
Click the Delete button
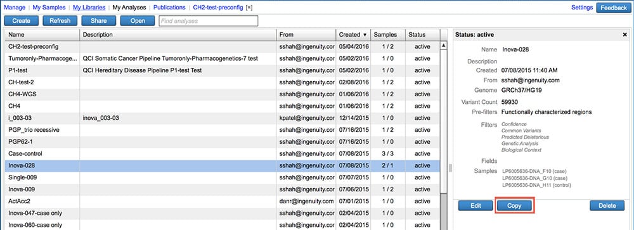[607, 205]
